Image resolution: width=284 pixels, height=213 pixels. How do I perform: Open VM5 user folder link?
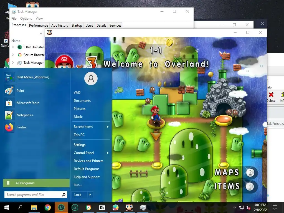(x=77, y=93)
